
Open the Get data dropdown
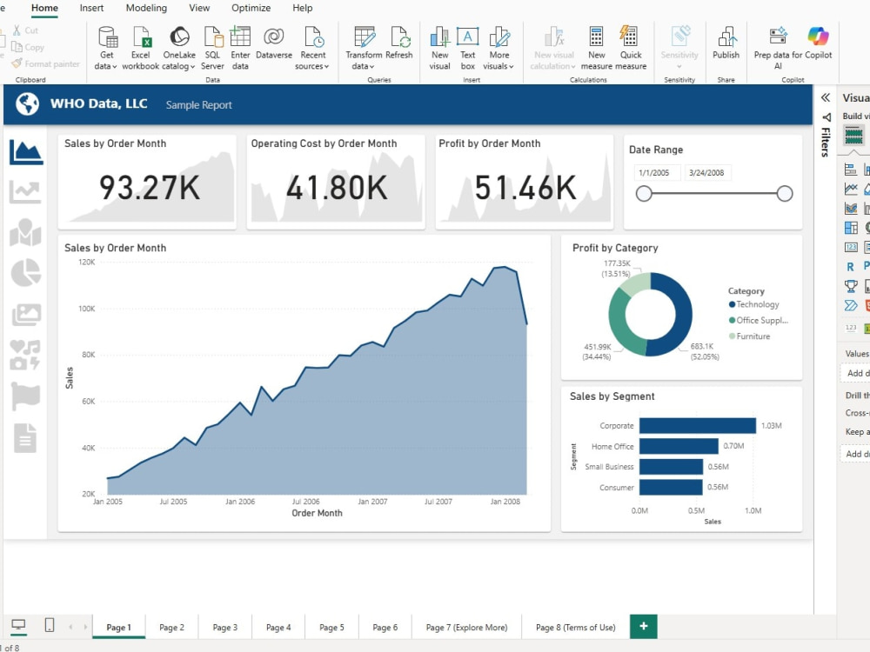[106, 48]
